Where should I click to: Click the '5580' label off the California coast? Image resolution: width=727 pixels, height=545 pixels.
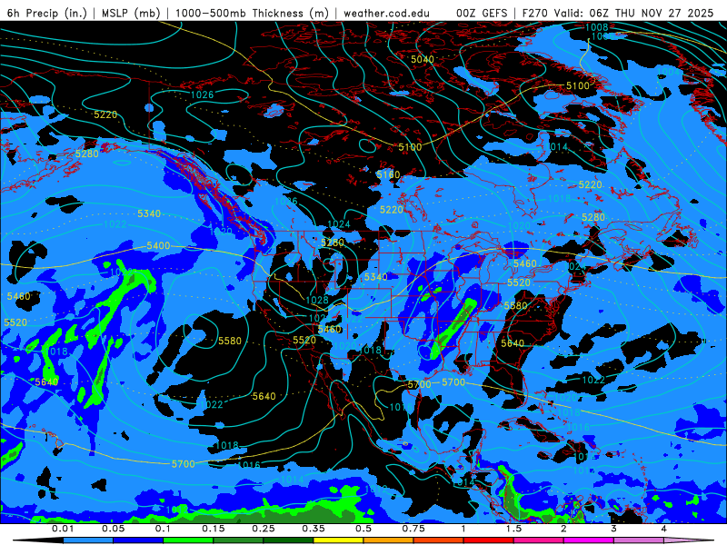pyautogui.click(x=230, y=342)
